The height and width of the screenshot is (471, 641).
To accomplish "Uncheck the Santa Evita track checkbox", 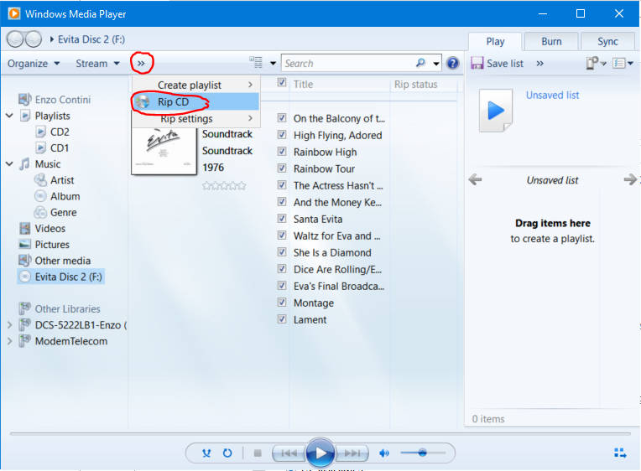I will click(282, 219).
